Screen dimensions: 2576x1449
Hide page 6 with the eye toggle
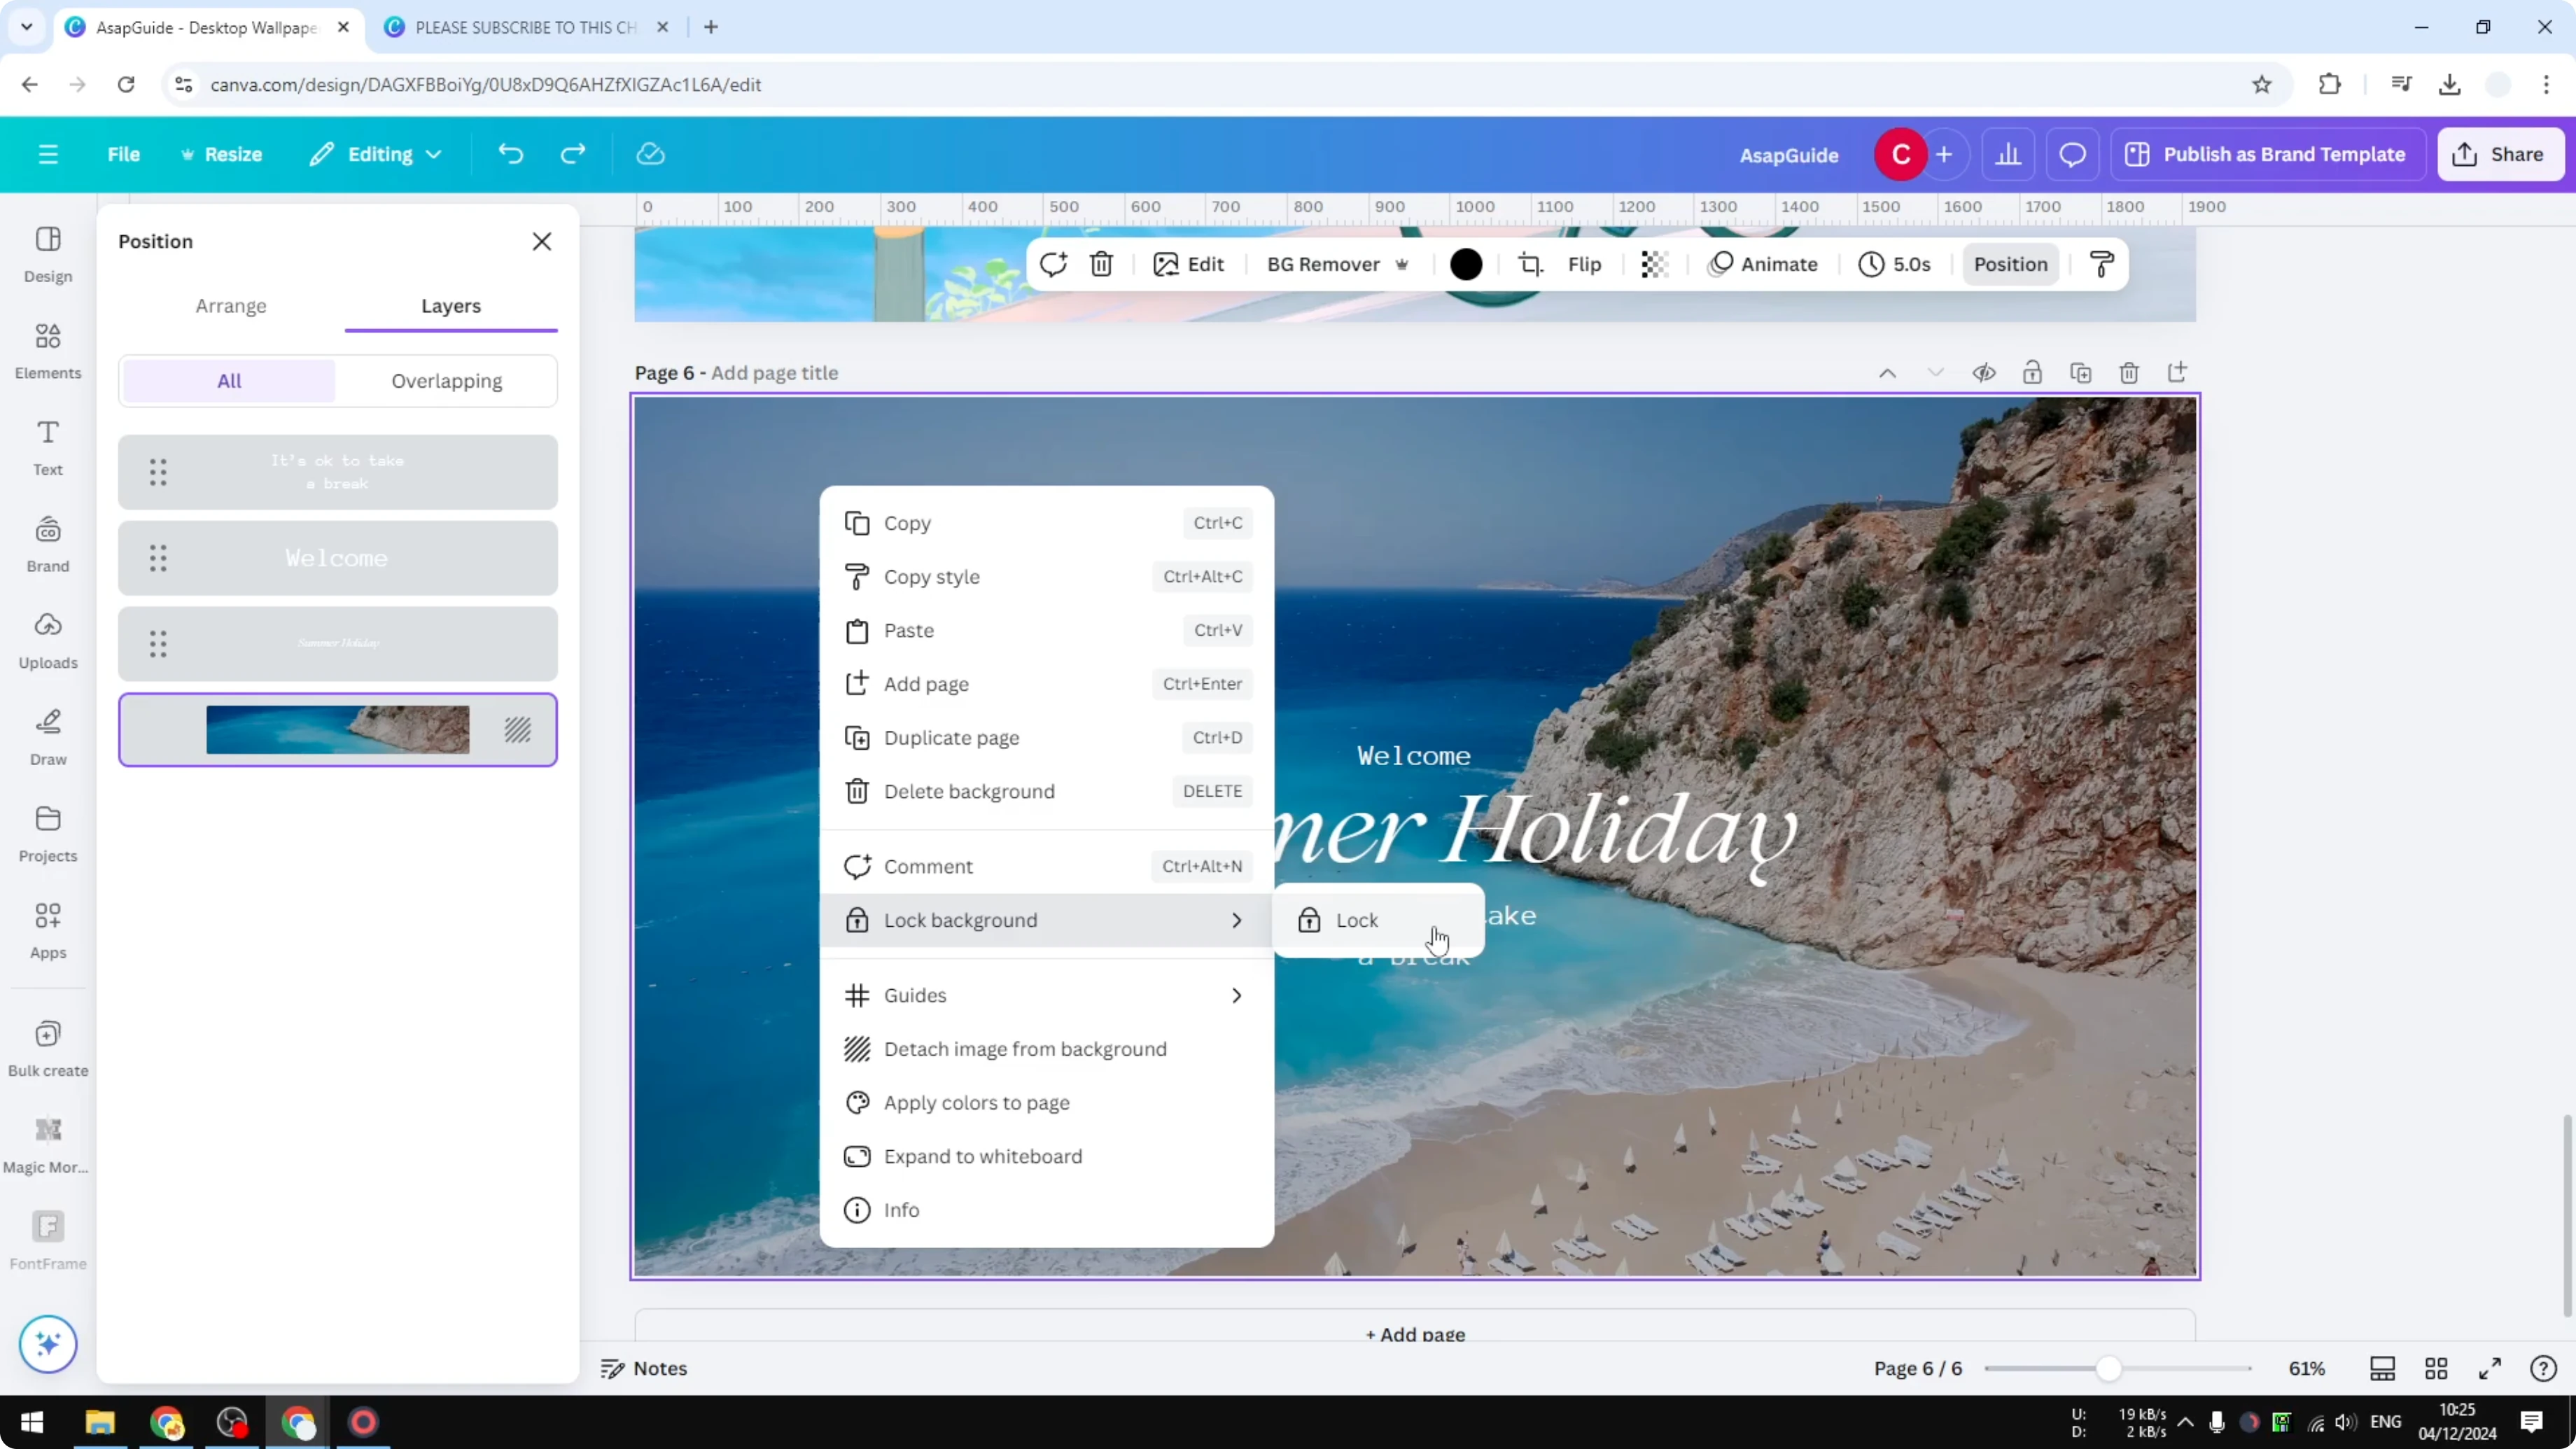click(x=1984, y=372)
